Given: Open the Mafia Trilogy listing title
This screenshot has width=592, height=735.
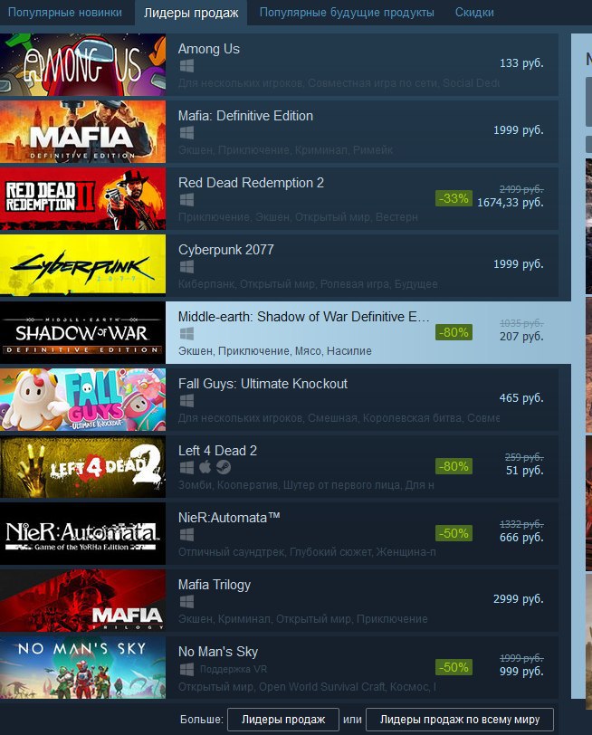Looking at the screenshot, I should pyautogui.click(x=215, y=585).
